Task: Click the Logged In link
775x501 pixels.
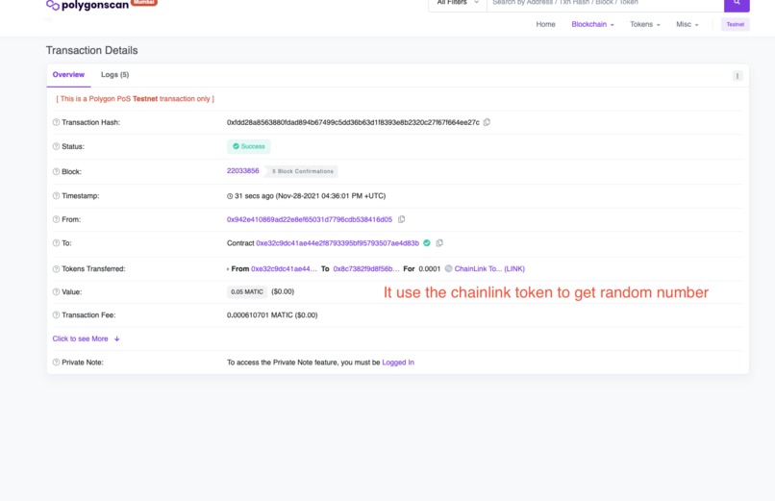Action: pos(398,363)
